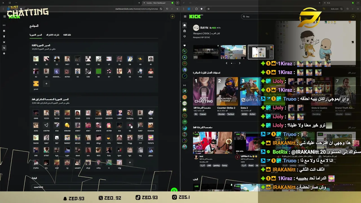Open the live stream titled test by GooBa_Off
Screen dimensions: 361x203
click(x=213, y=143)
